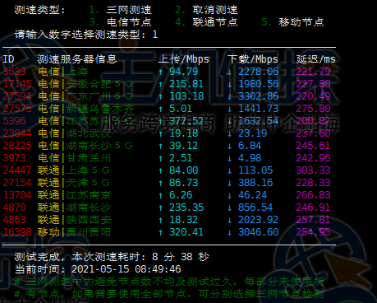
Task: Click the '电信节点' option text
Action: coord(129,22)
